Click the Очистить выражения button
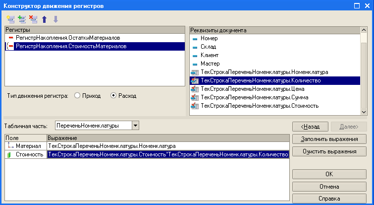 point(329,151)
